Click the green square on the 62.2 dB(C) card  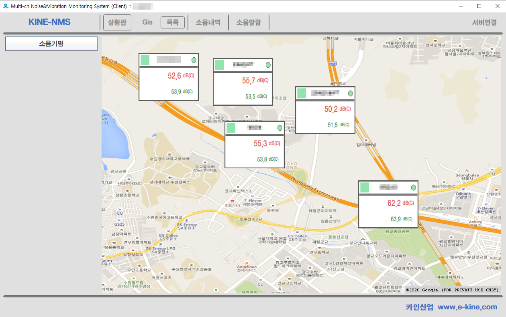365,188
